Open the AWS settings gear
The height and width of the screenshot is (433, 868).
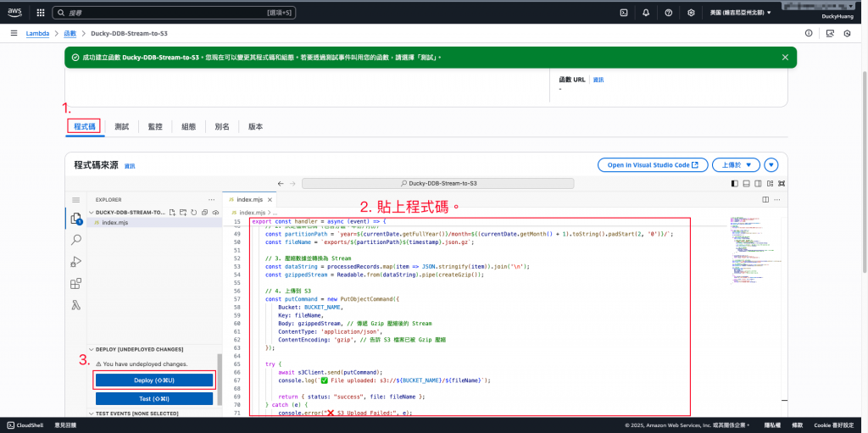(691, 12)
